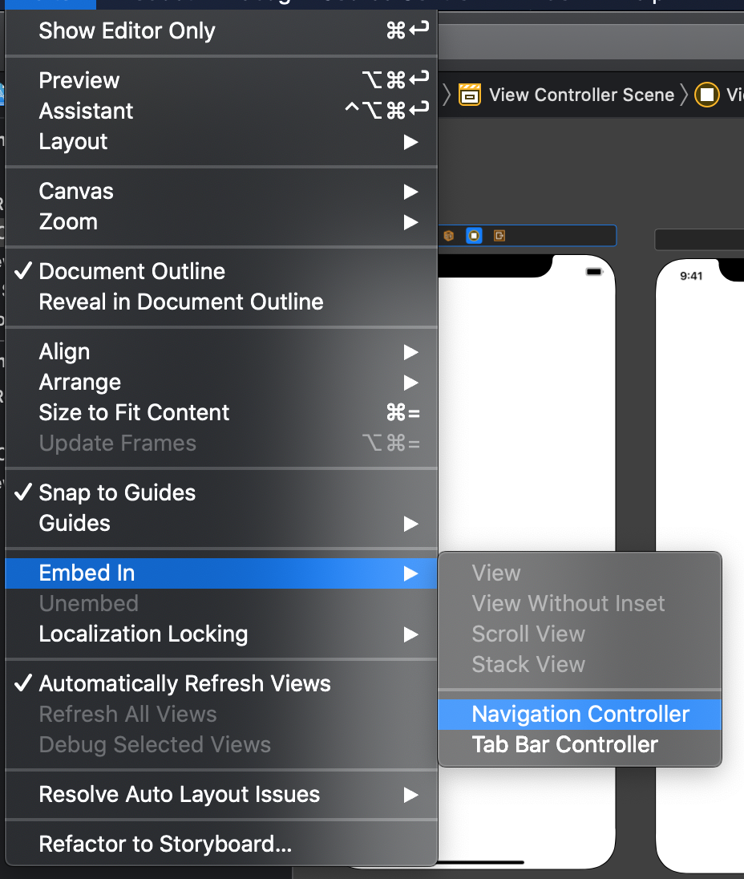
Task: Click the storyboard scene icon in breadcrumb
Action: (x=470, y=95)
